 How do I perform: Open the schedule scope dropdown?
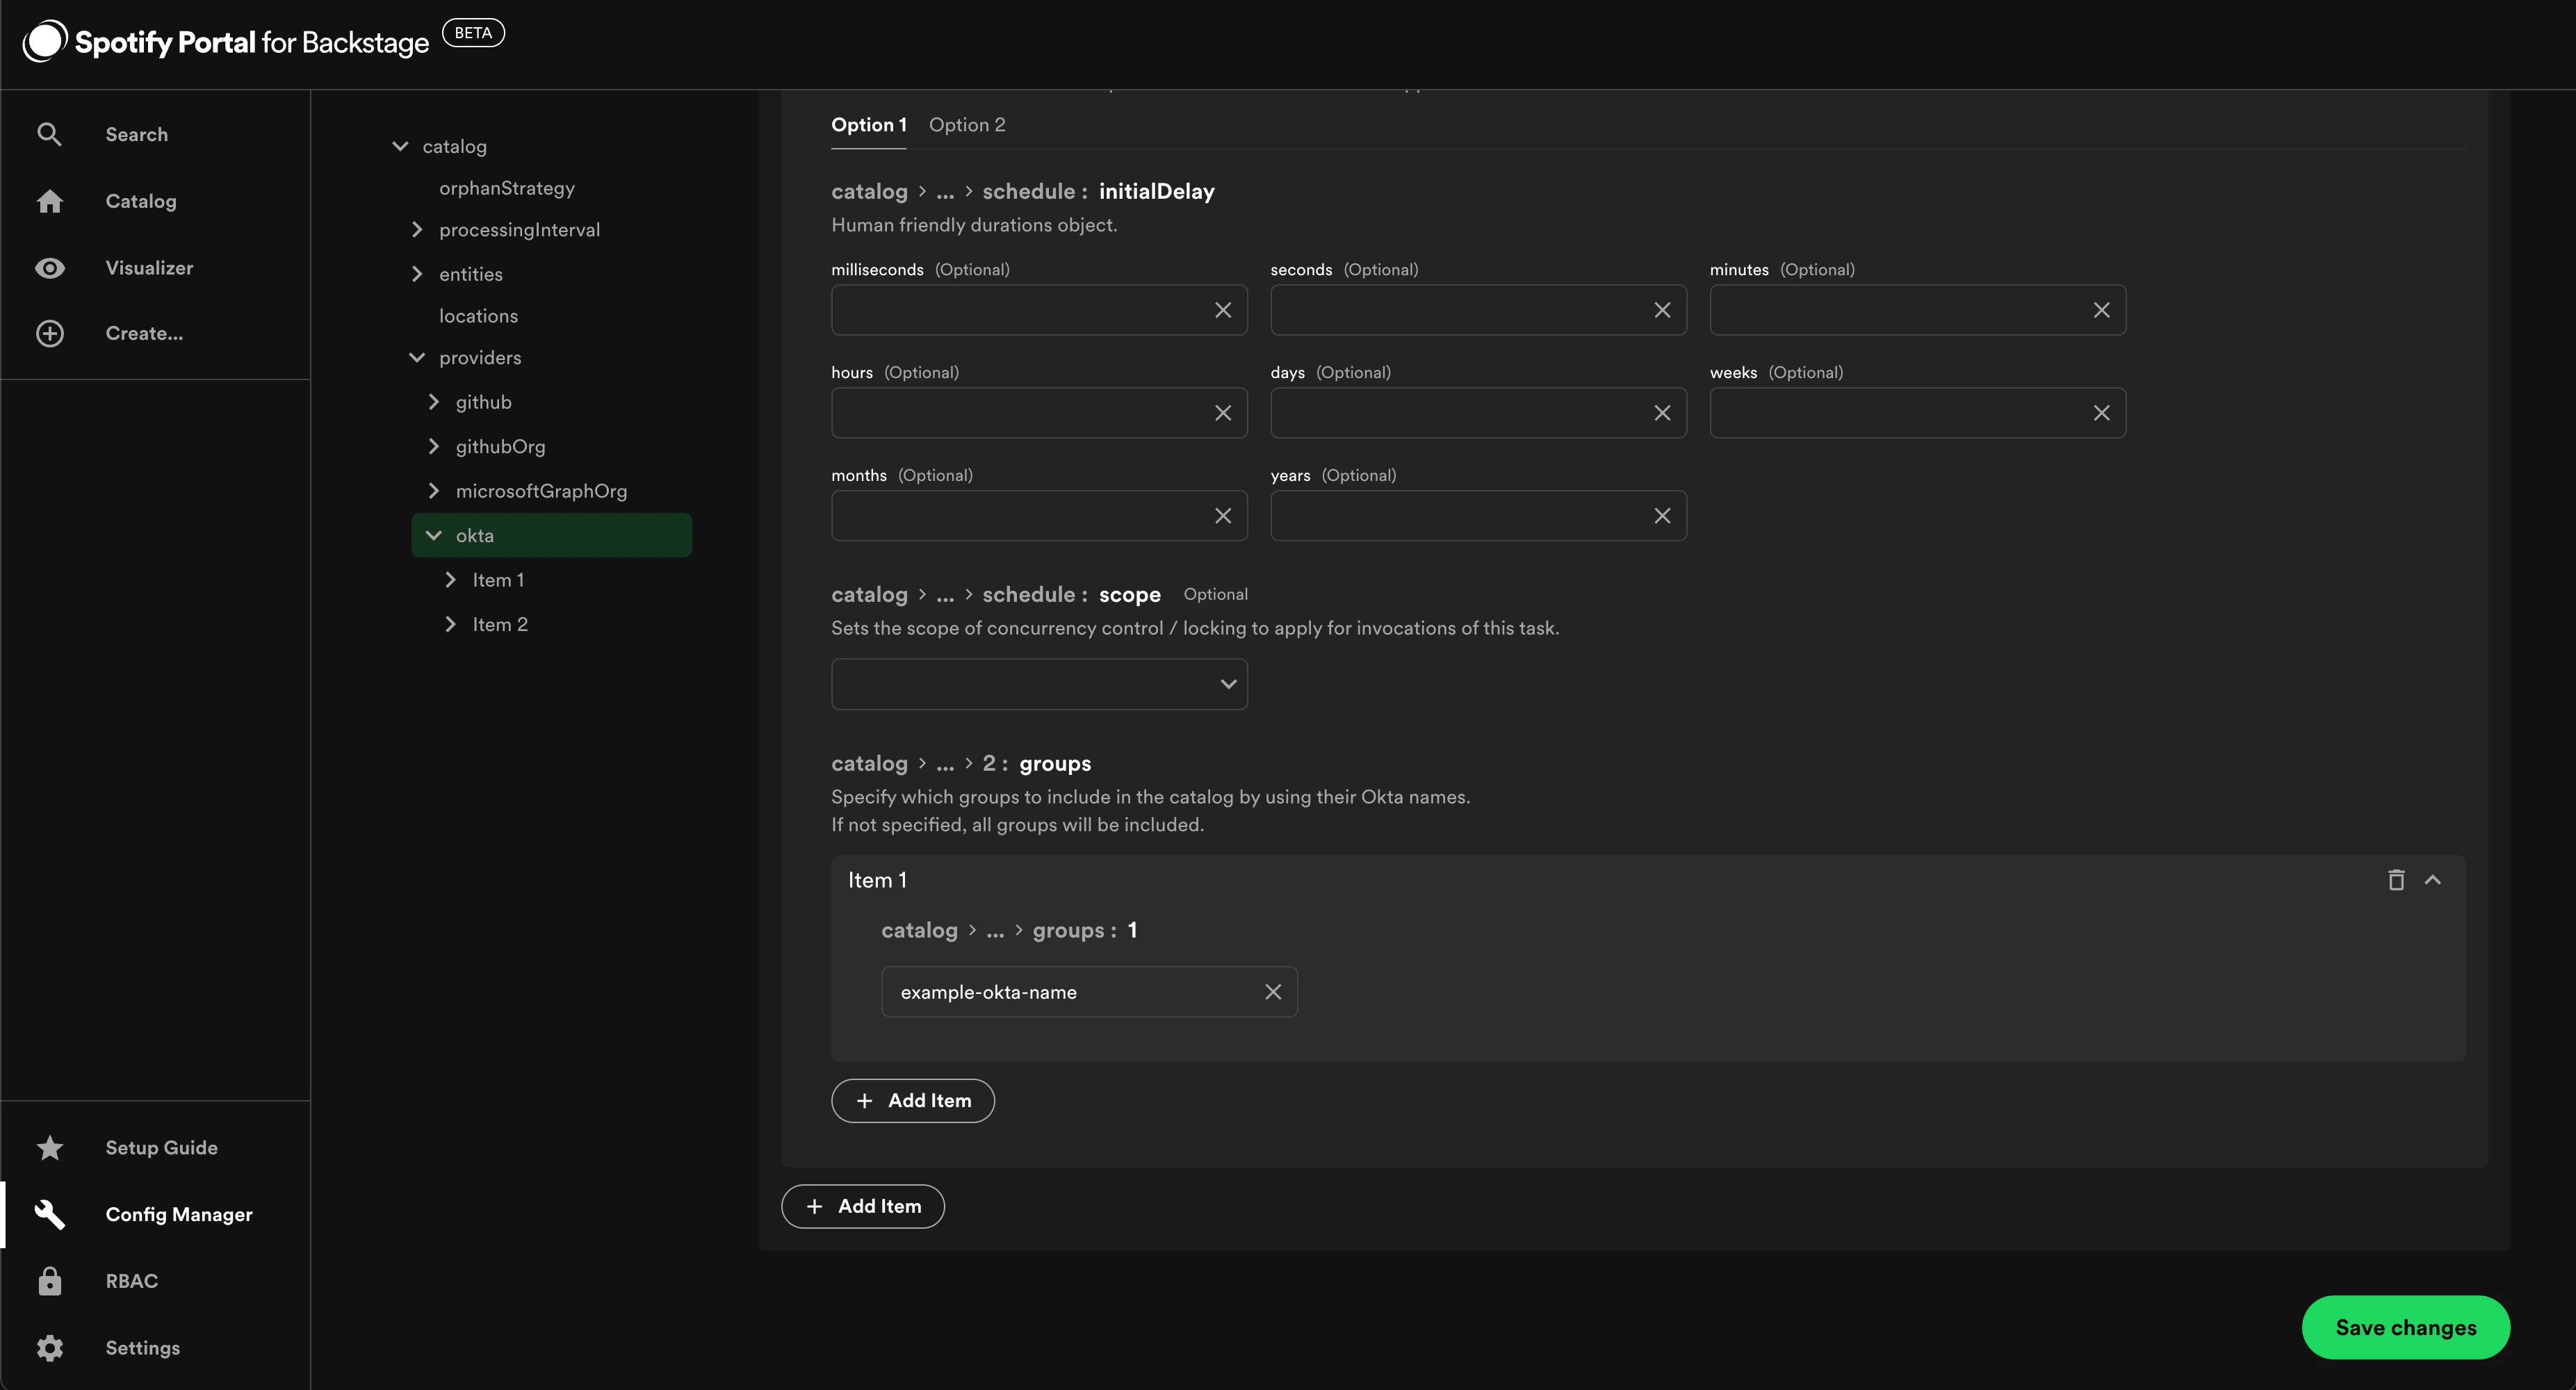click(x=1038, y=684)
